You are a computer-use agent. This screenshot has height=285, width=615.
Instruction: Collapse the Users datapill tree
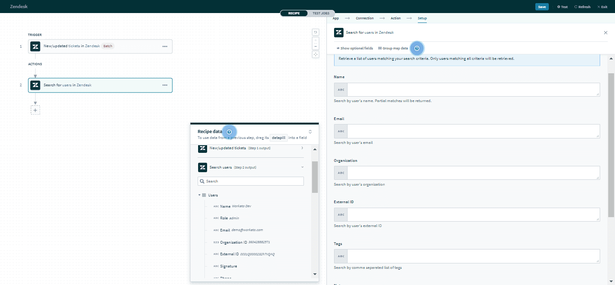(199, 195)
